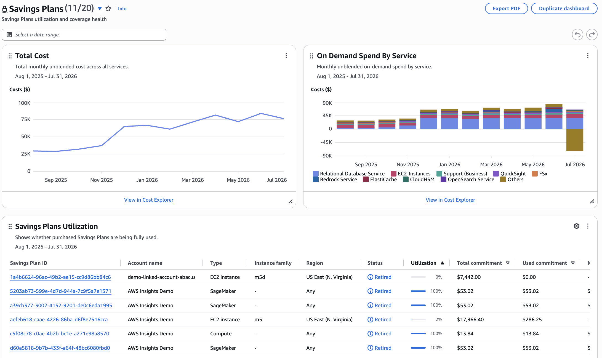
Task: Sort by Total commitment column arrow
Action: tap(508, 263)
